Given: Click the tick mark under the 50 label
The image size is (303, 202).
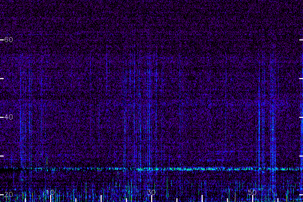Looking at the screenshot, I should pos(252,199).
